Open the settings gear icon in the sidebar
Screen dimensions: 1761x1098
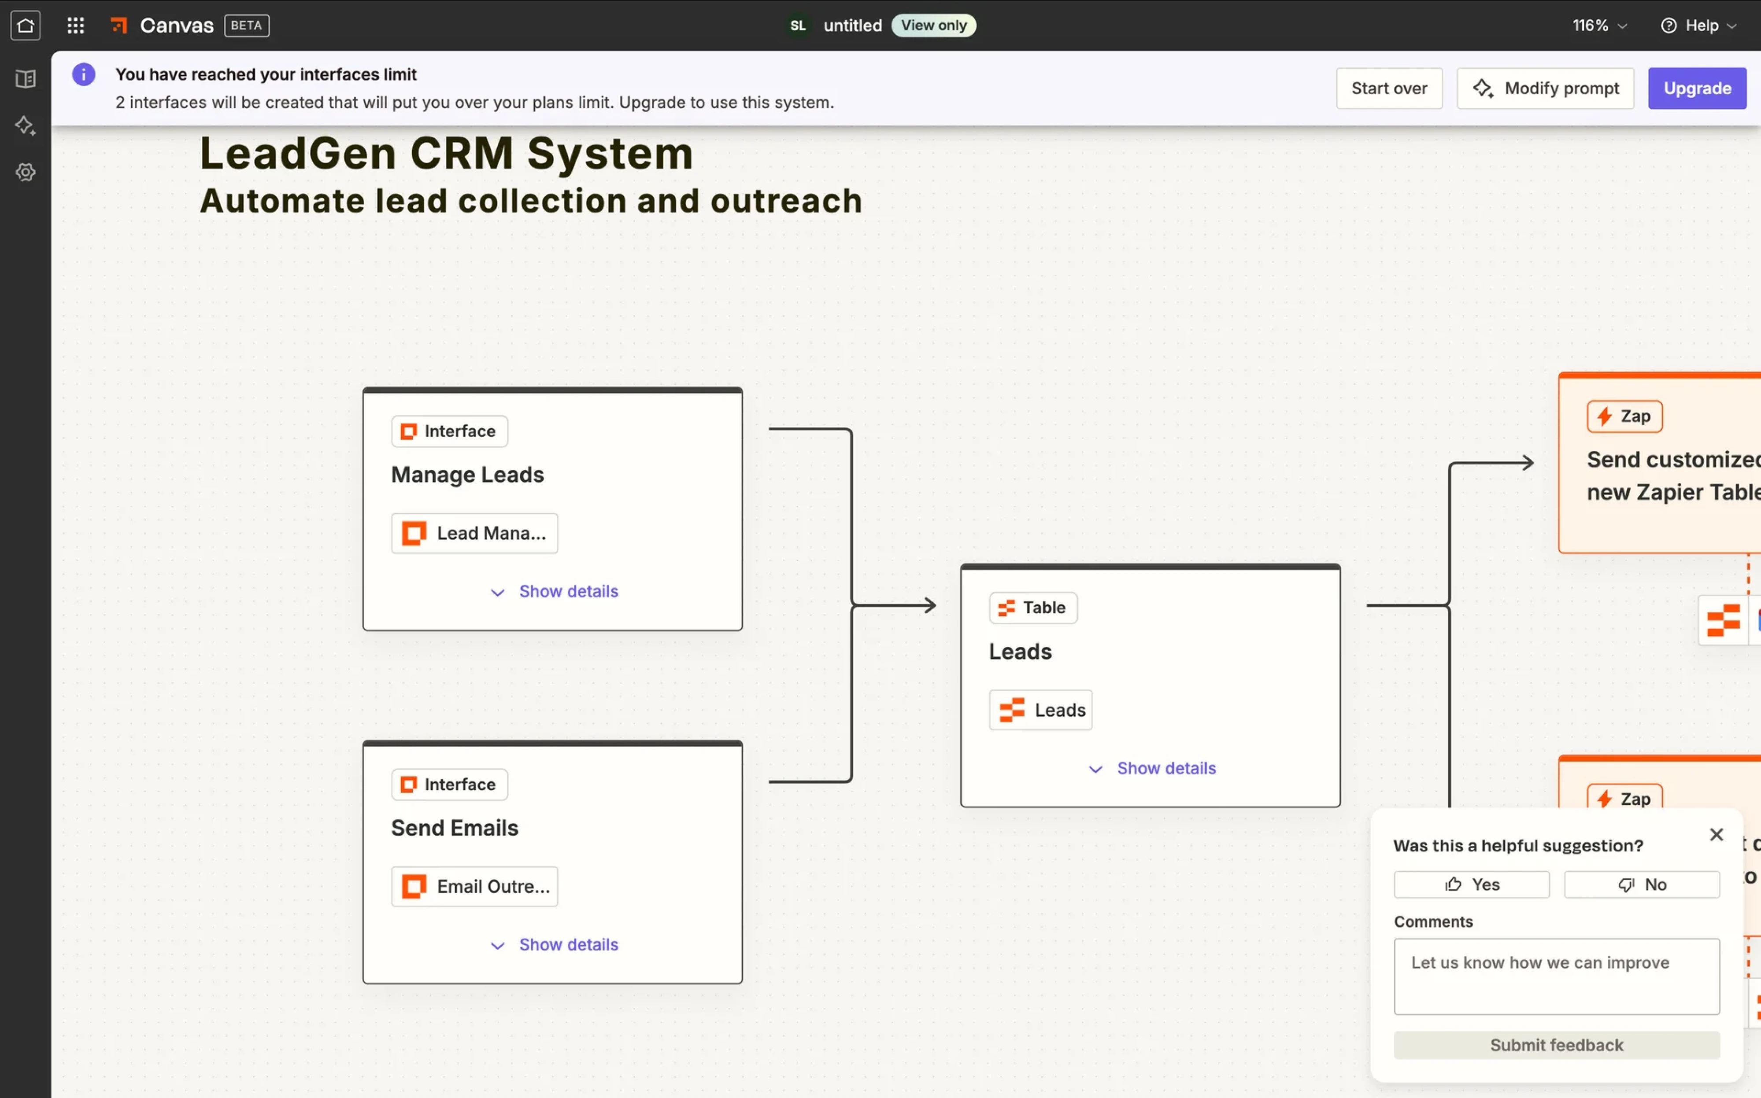coord(26,172)
